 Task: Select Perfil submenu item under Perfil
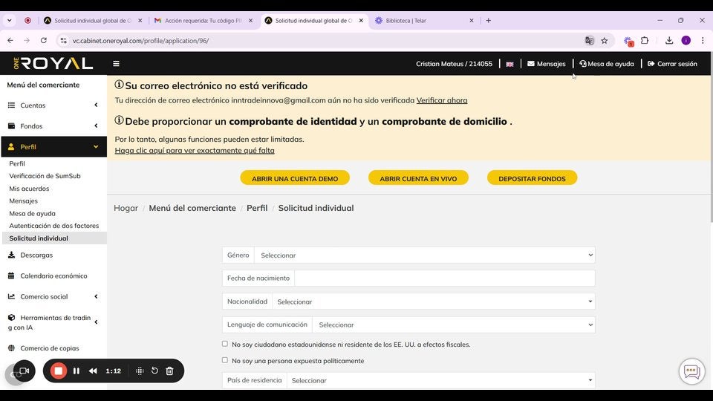(17, 163)
